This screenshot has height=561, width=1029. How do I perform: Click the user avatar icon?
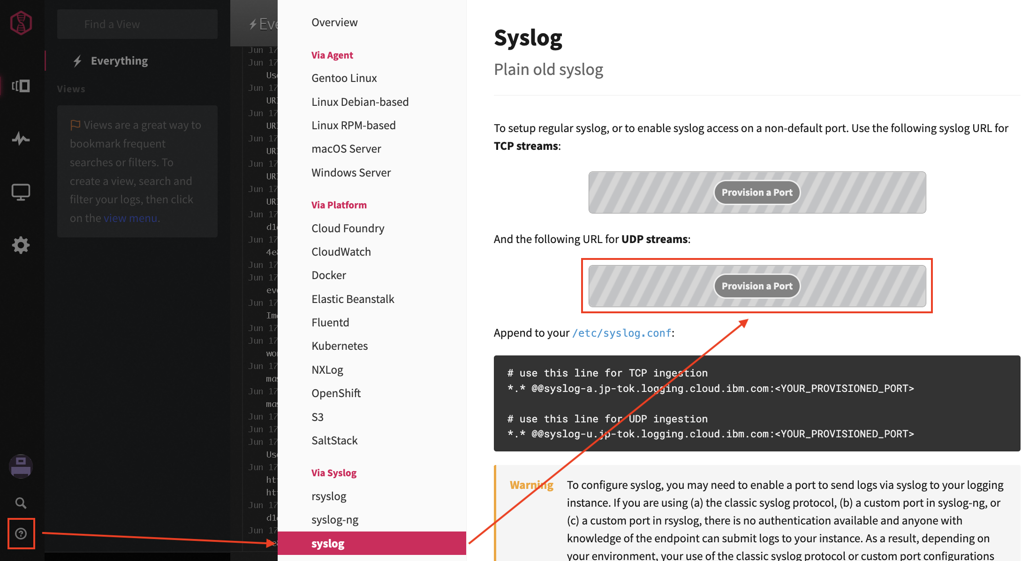pyautogui.click(x=21, y=466)
